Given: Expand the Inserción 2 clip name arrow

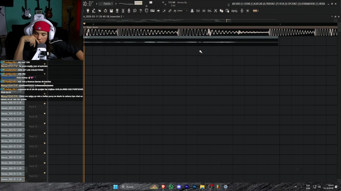Looking at the screenshot, I should 123,16.
